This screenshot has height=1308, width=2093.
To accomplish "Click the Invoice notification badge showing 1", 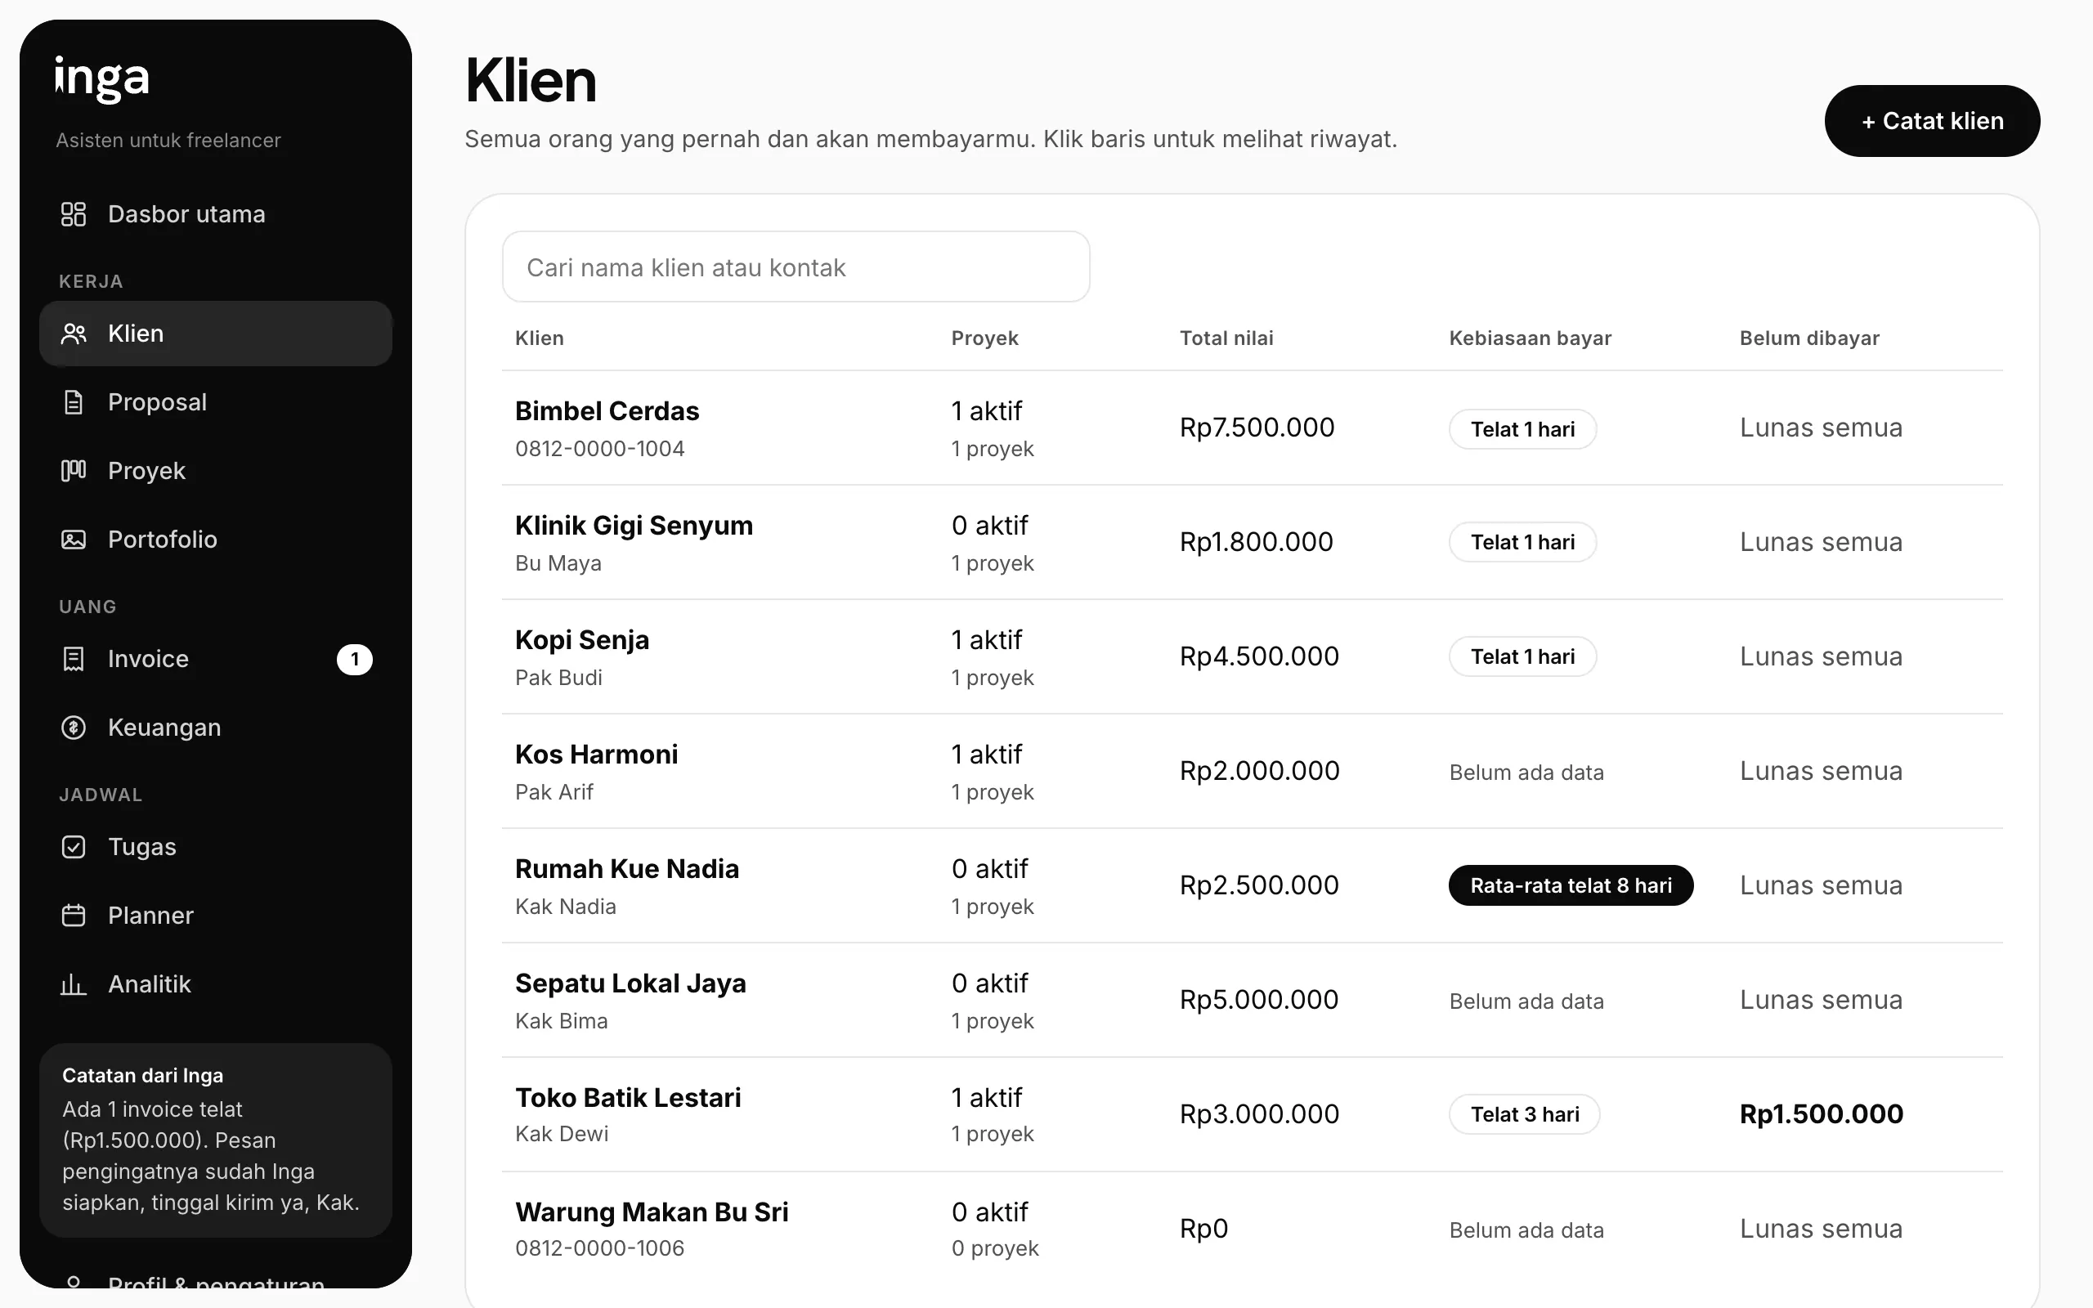I will 355,660.
